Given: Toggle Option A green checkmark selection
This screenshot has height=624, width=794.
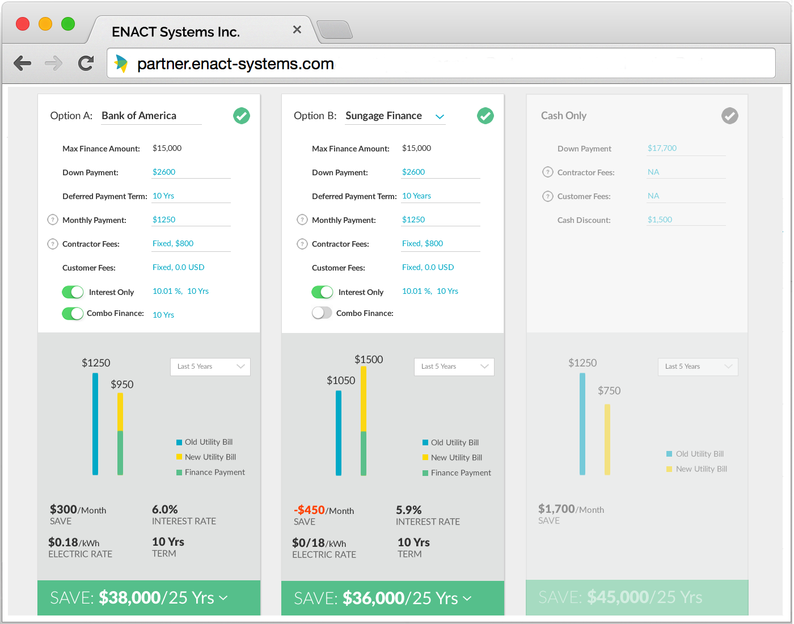Looking at the screenshot, I should (242, 116).
